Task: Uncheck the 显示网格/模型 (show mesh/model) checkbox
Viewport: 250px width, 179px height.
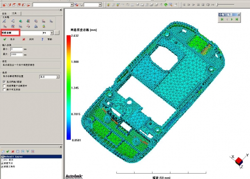Action: (4, 82)
